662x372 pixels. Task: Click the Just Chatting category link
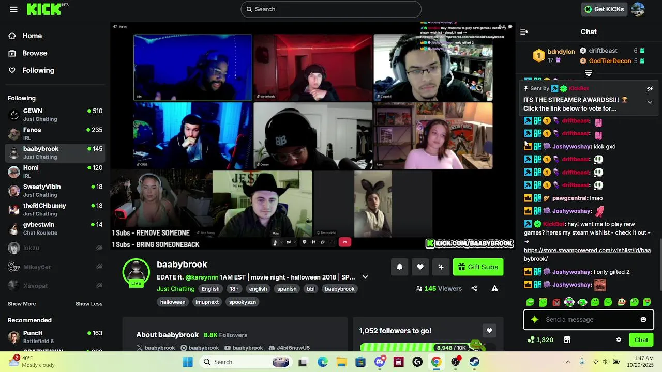click(x=176, y=289)
